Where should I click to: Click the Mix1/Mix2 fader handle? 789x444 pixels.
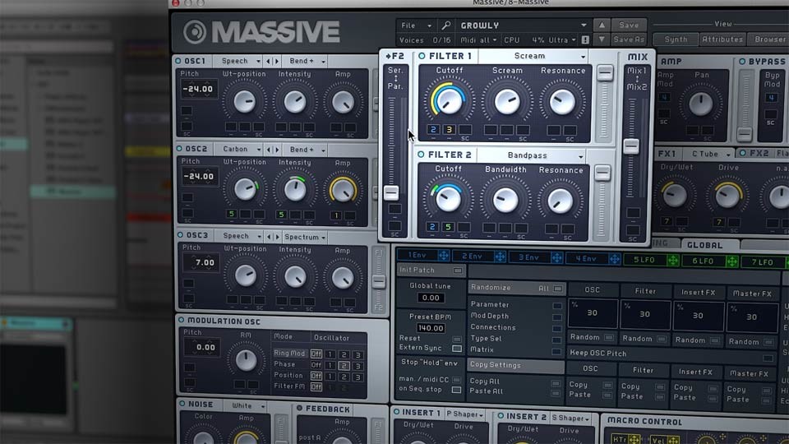point(631,146)
